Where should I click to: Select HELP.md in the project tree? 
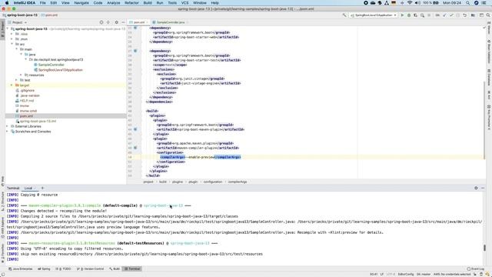27,101
